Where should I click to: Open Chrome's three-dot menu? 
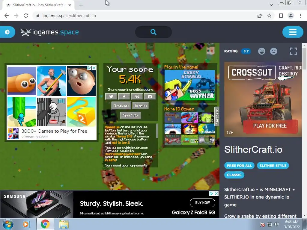click(x=300, y=16)
